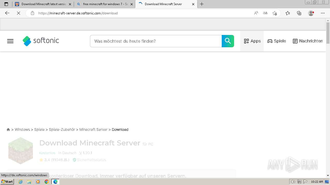Open the Windows Start menu
The width and height of the screenshot is (330, 185).
click(x=7, y=182)
